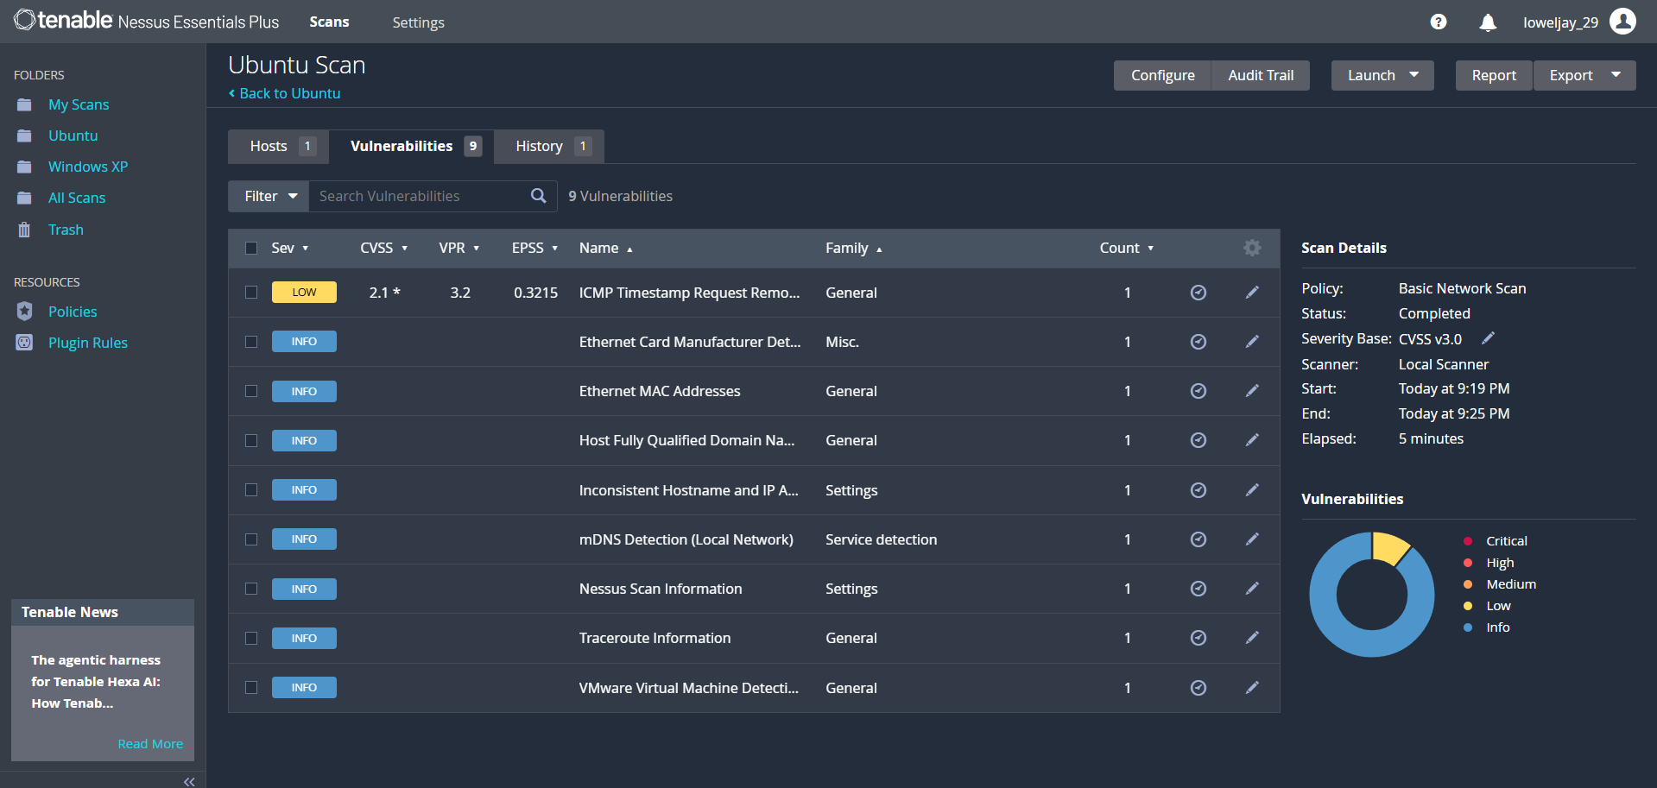Click the Audit Trail button
The height and width of the screenshot is (788, 1657).
(x=1261, y=75)
